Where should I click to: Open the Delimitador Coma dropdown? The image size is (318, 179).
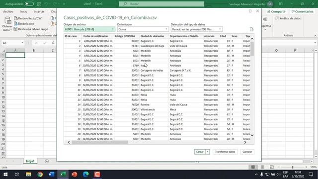pos(143,29)
